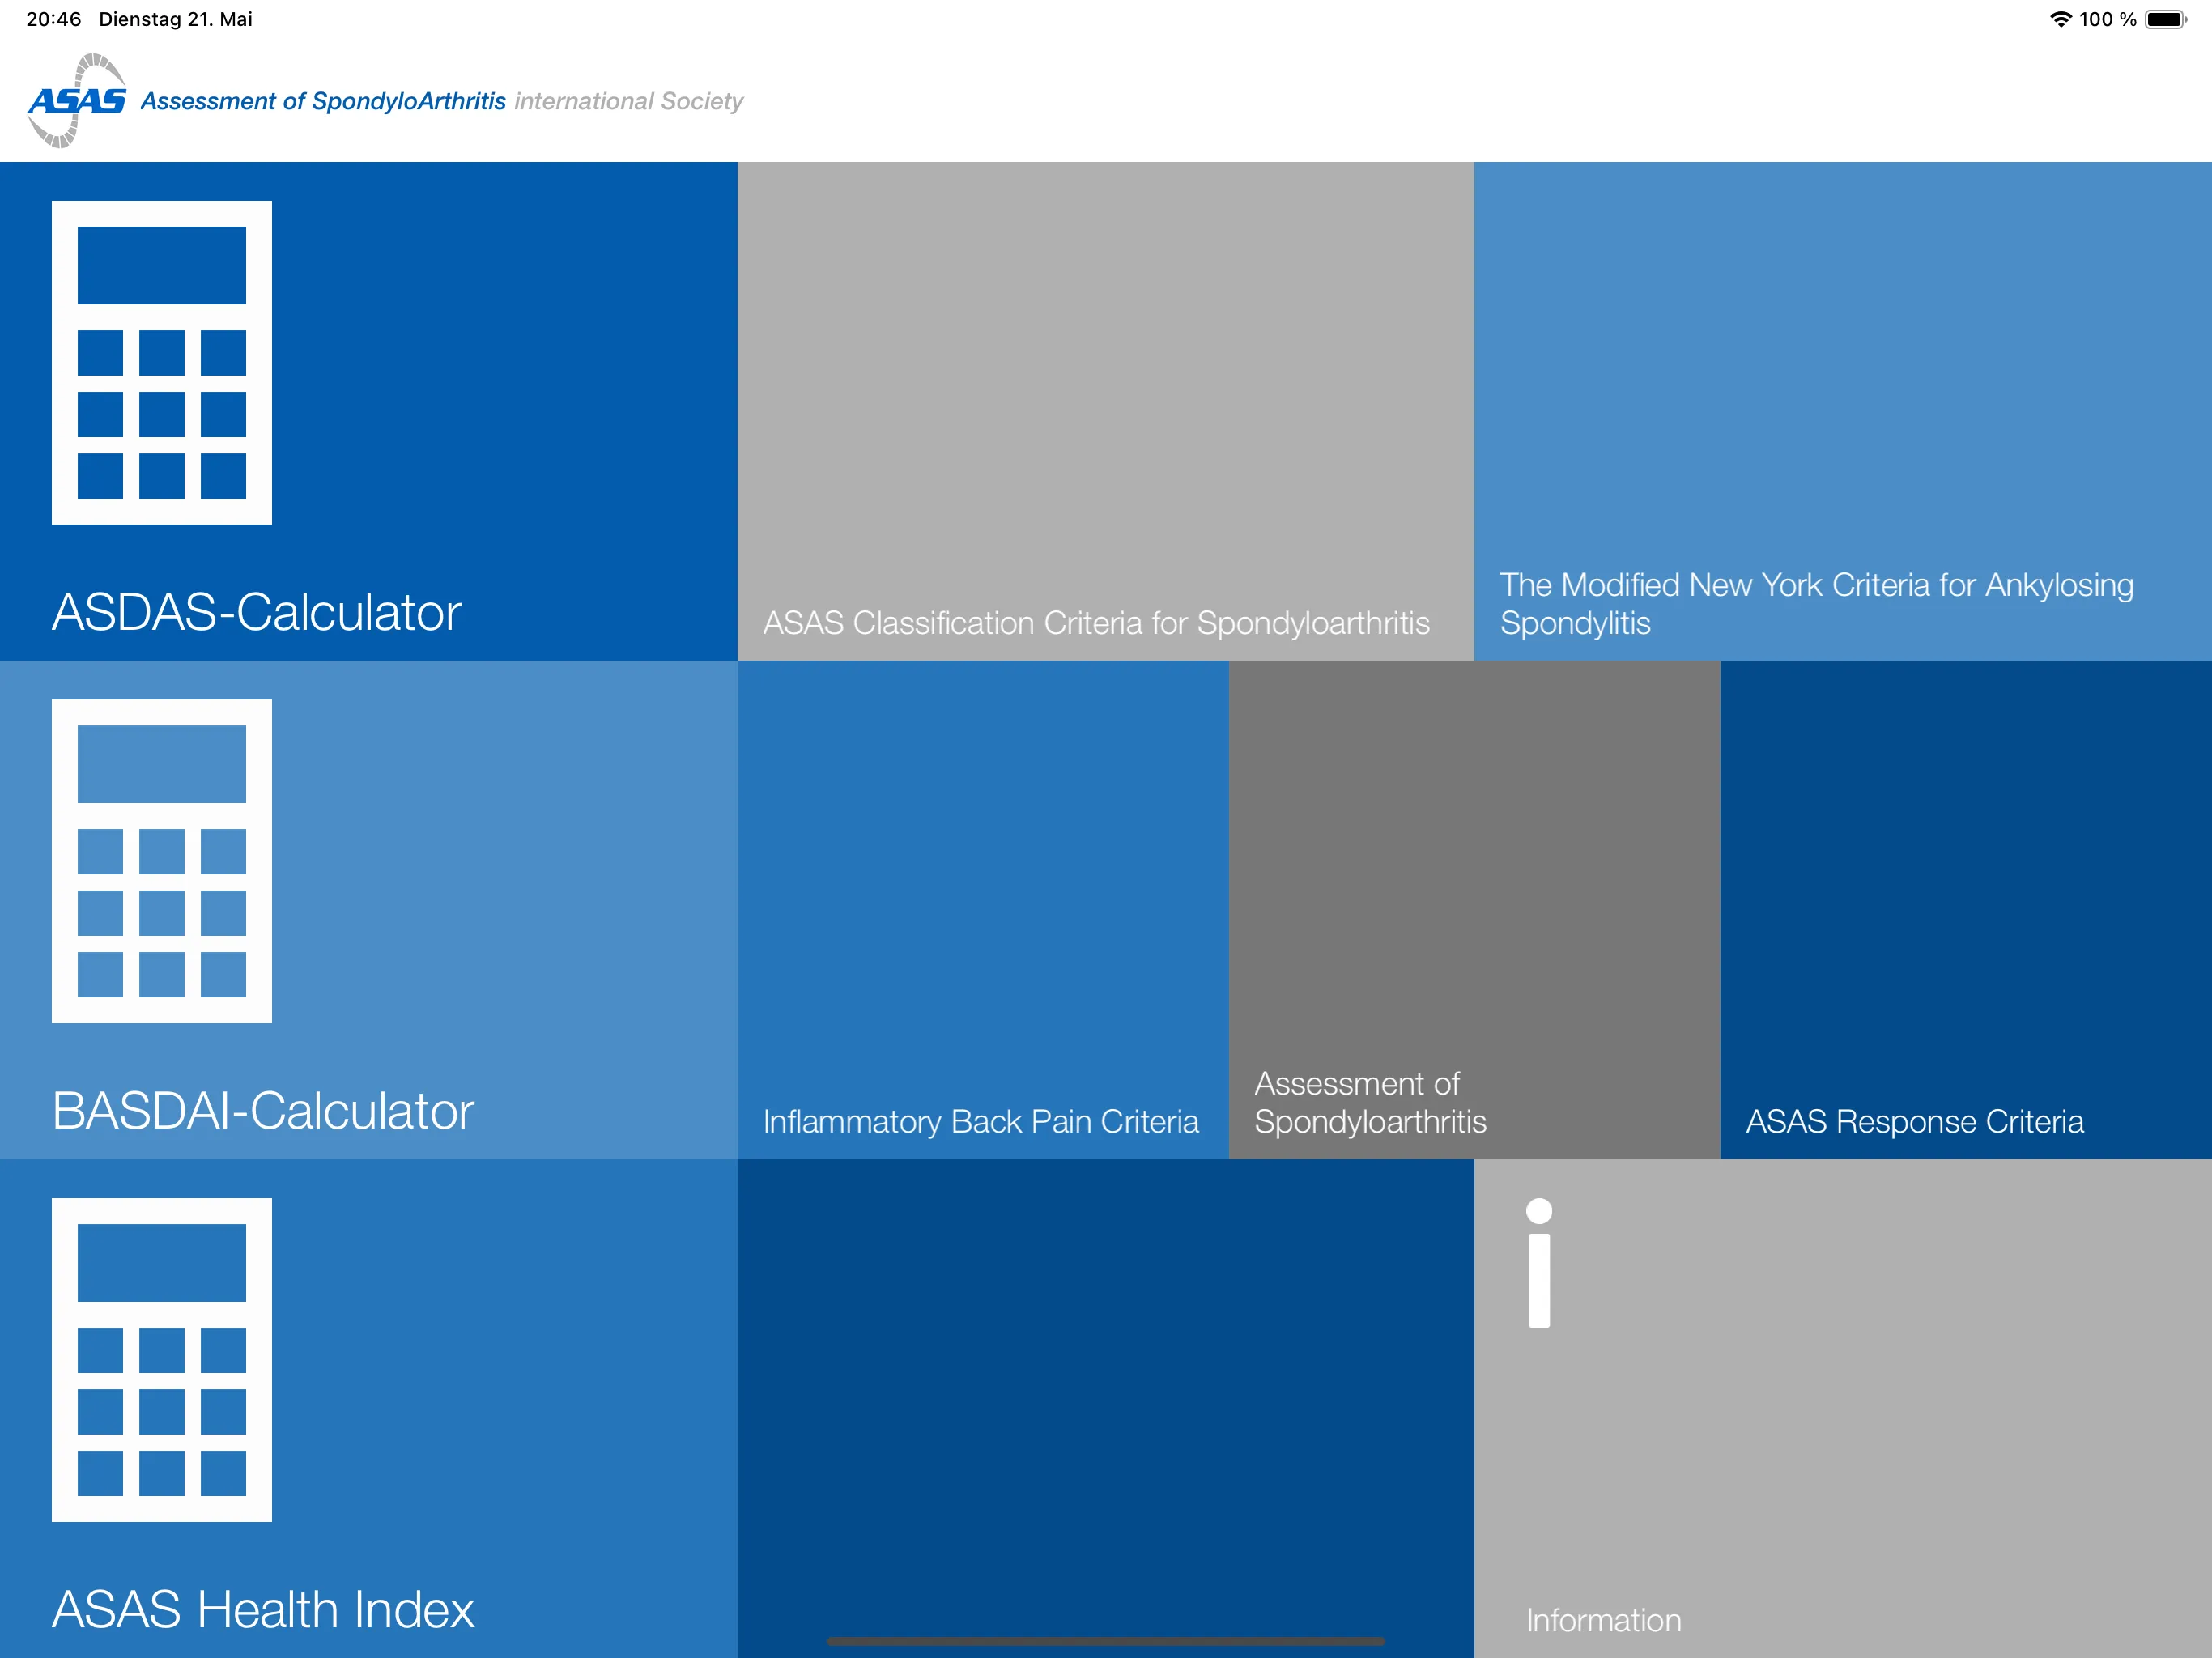
Task: Tap the battery status icon
Action: tap(2166, 19)
